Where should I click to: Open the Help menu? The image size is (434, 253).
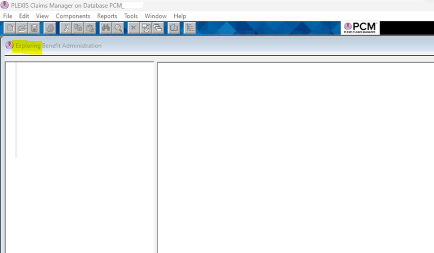click(x=180, y=16)
